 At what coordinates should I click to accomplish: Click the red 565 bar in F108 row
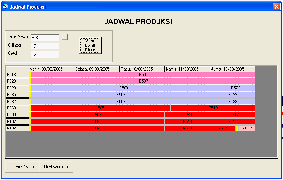[x=98, y=128]
